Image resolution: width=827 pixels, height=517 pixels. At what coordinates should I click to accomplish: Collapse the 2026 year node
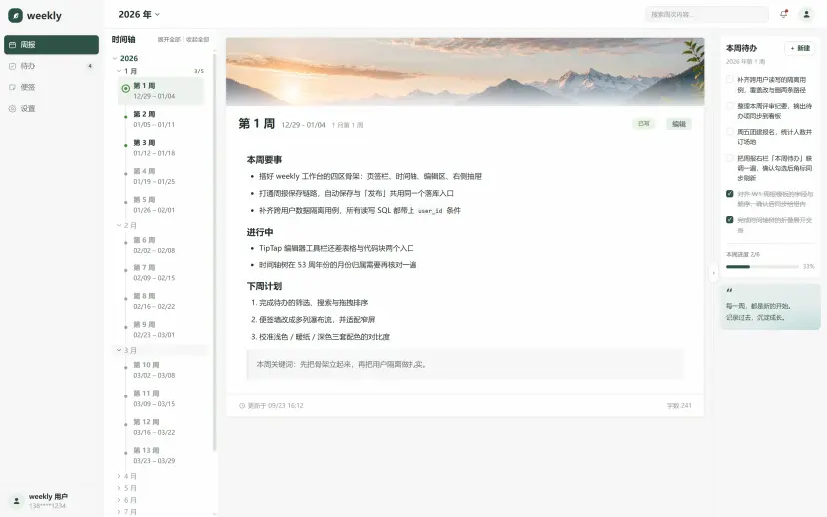click(x=115, y=59)
